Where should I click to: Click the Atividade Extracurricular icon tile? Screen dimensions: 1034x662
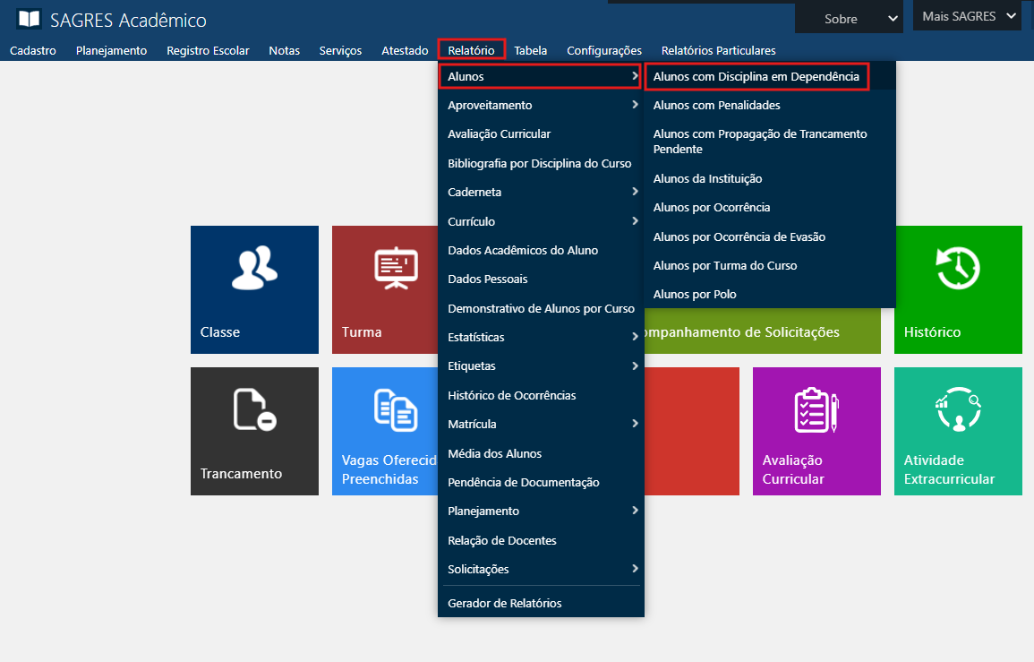(x=957, y=410)
